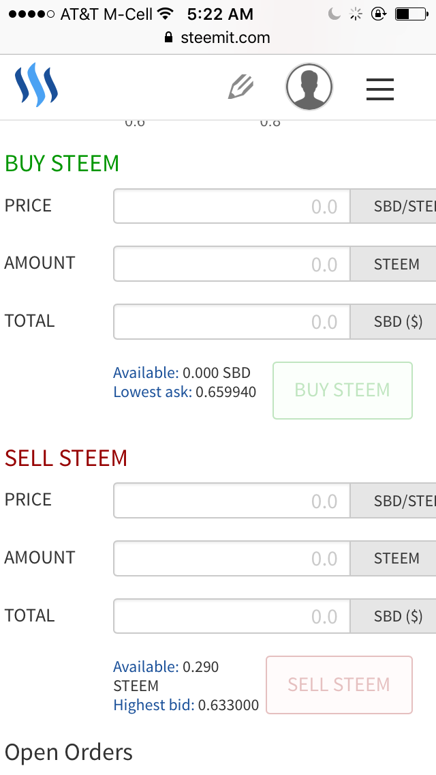Focus the Buy Steem price field
Image resolution: width=436 pixels, height=775 pixels.
tap(232, 206)
